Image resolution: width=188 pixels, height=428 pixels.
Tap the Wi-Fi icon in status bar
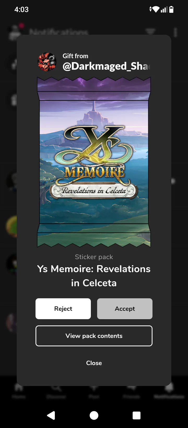click(156, 10)
